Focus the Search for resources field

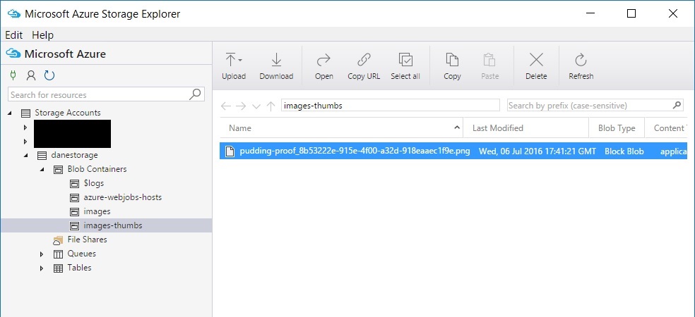click(106, 94)
